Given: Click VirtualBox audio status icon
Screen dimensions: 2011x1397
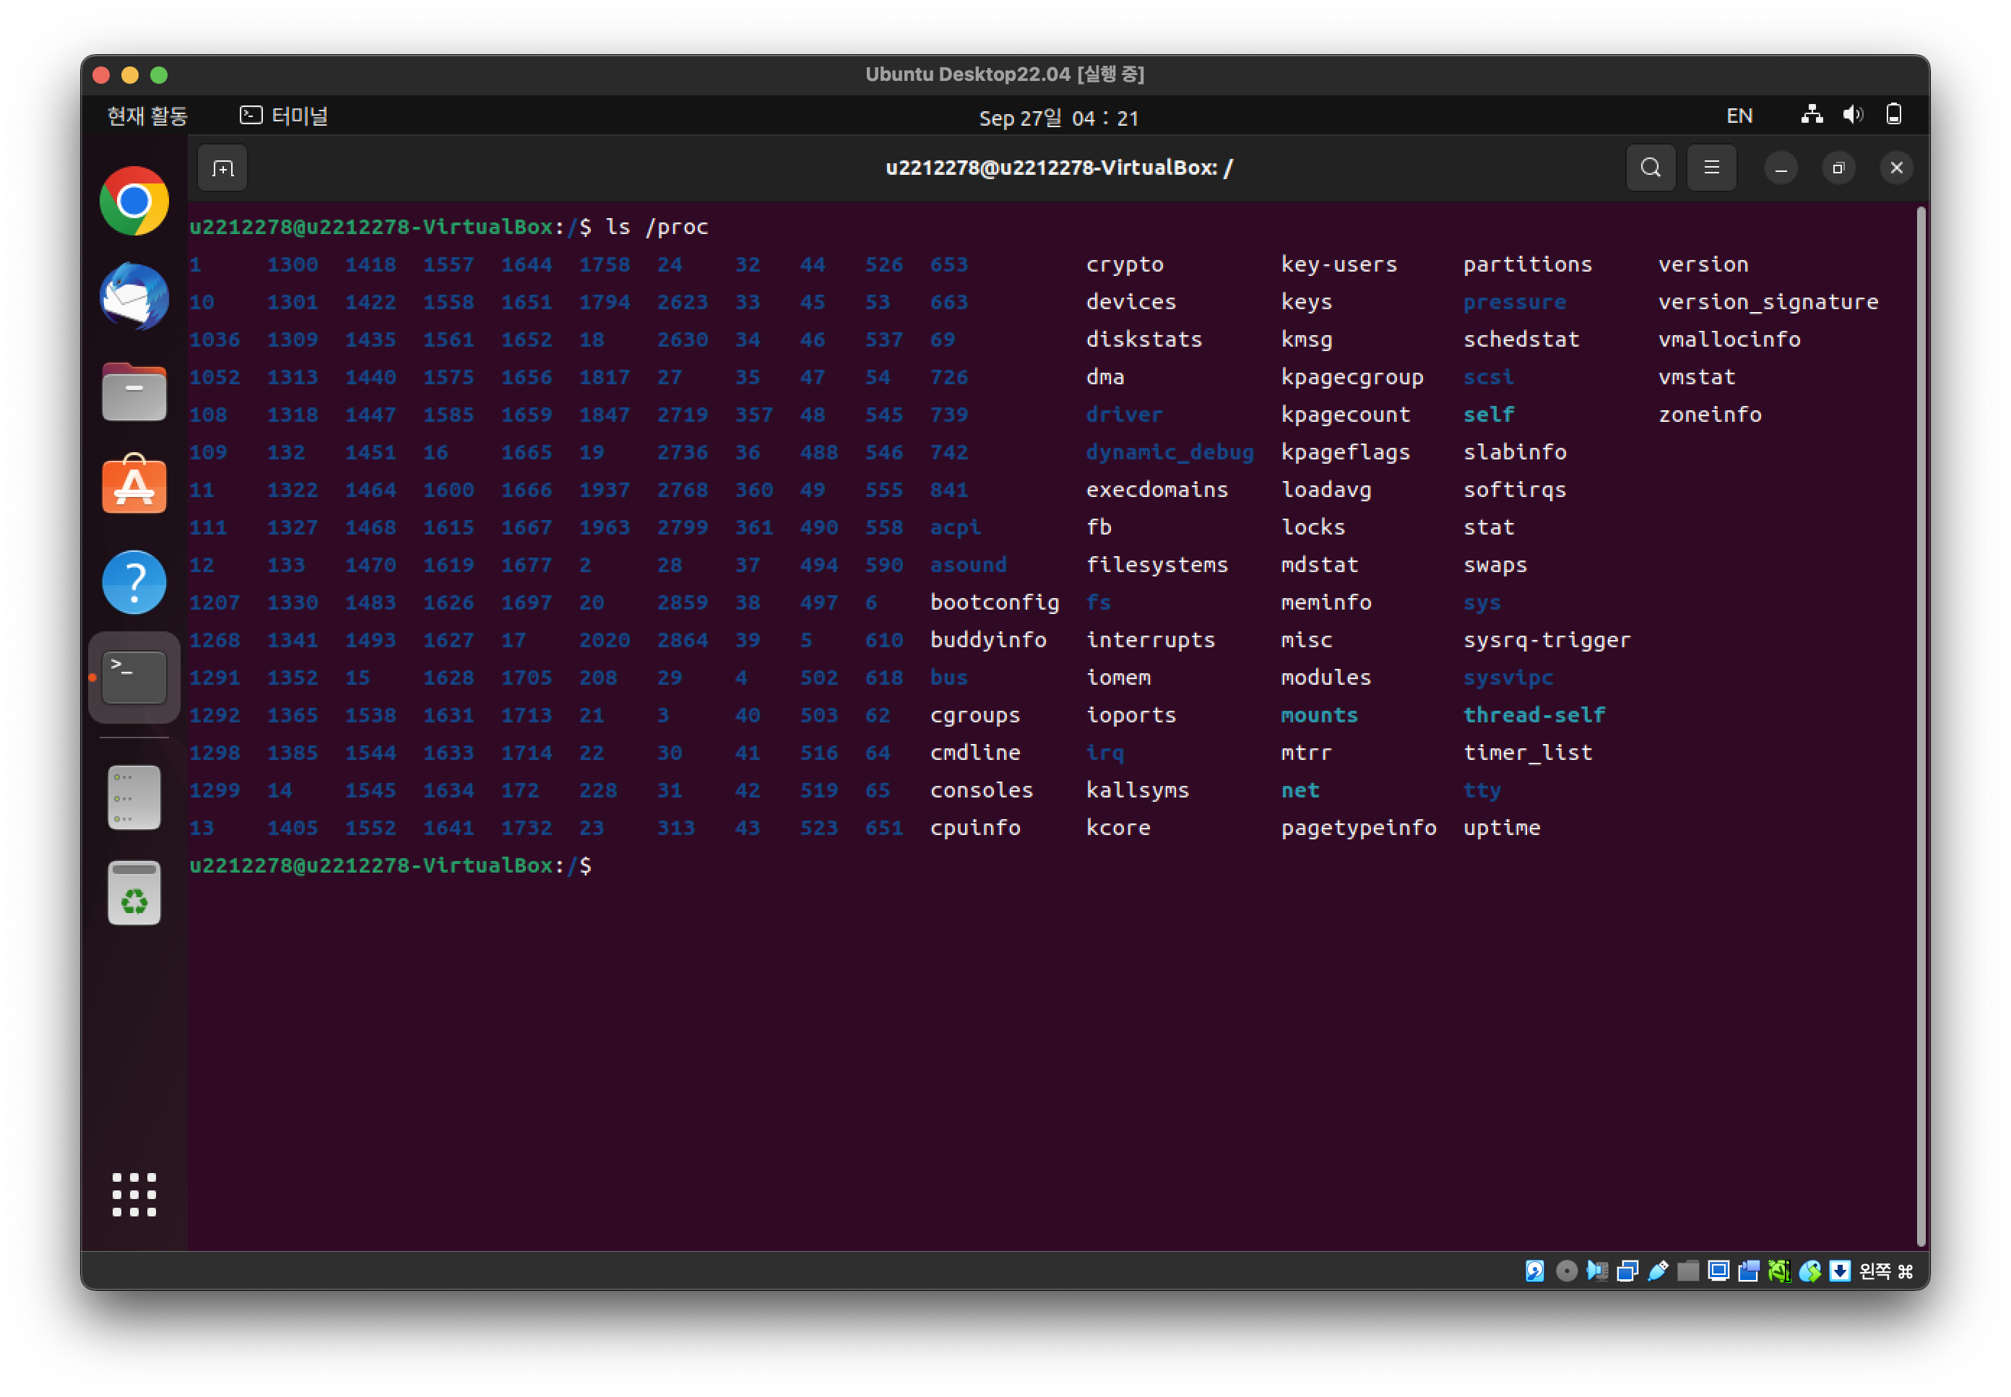Looking at the screenshot, I should click(x=1596, y=1271).
